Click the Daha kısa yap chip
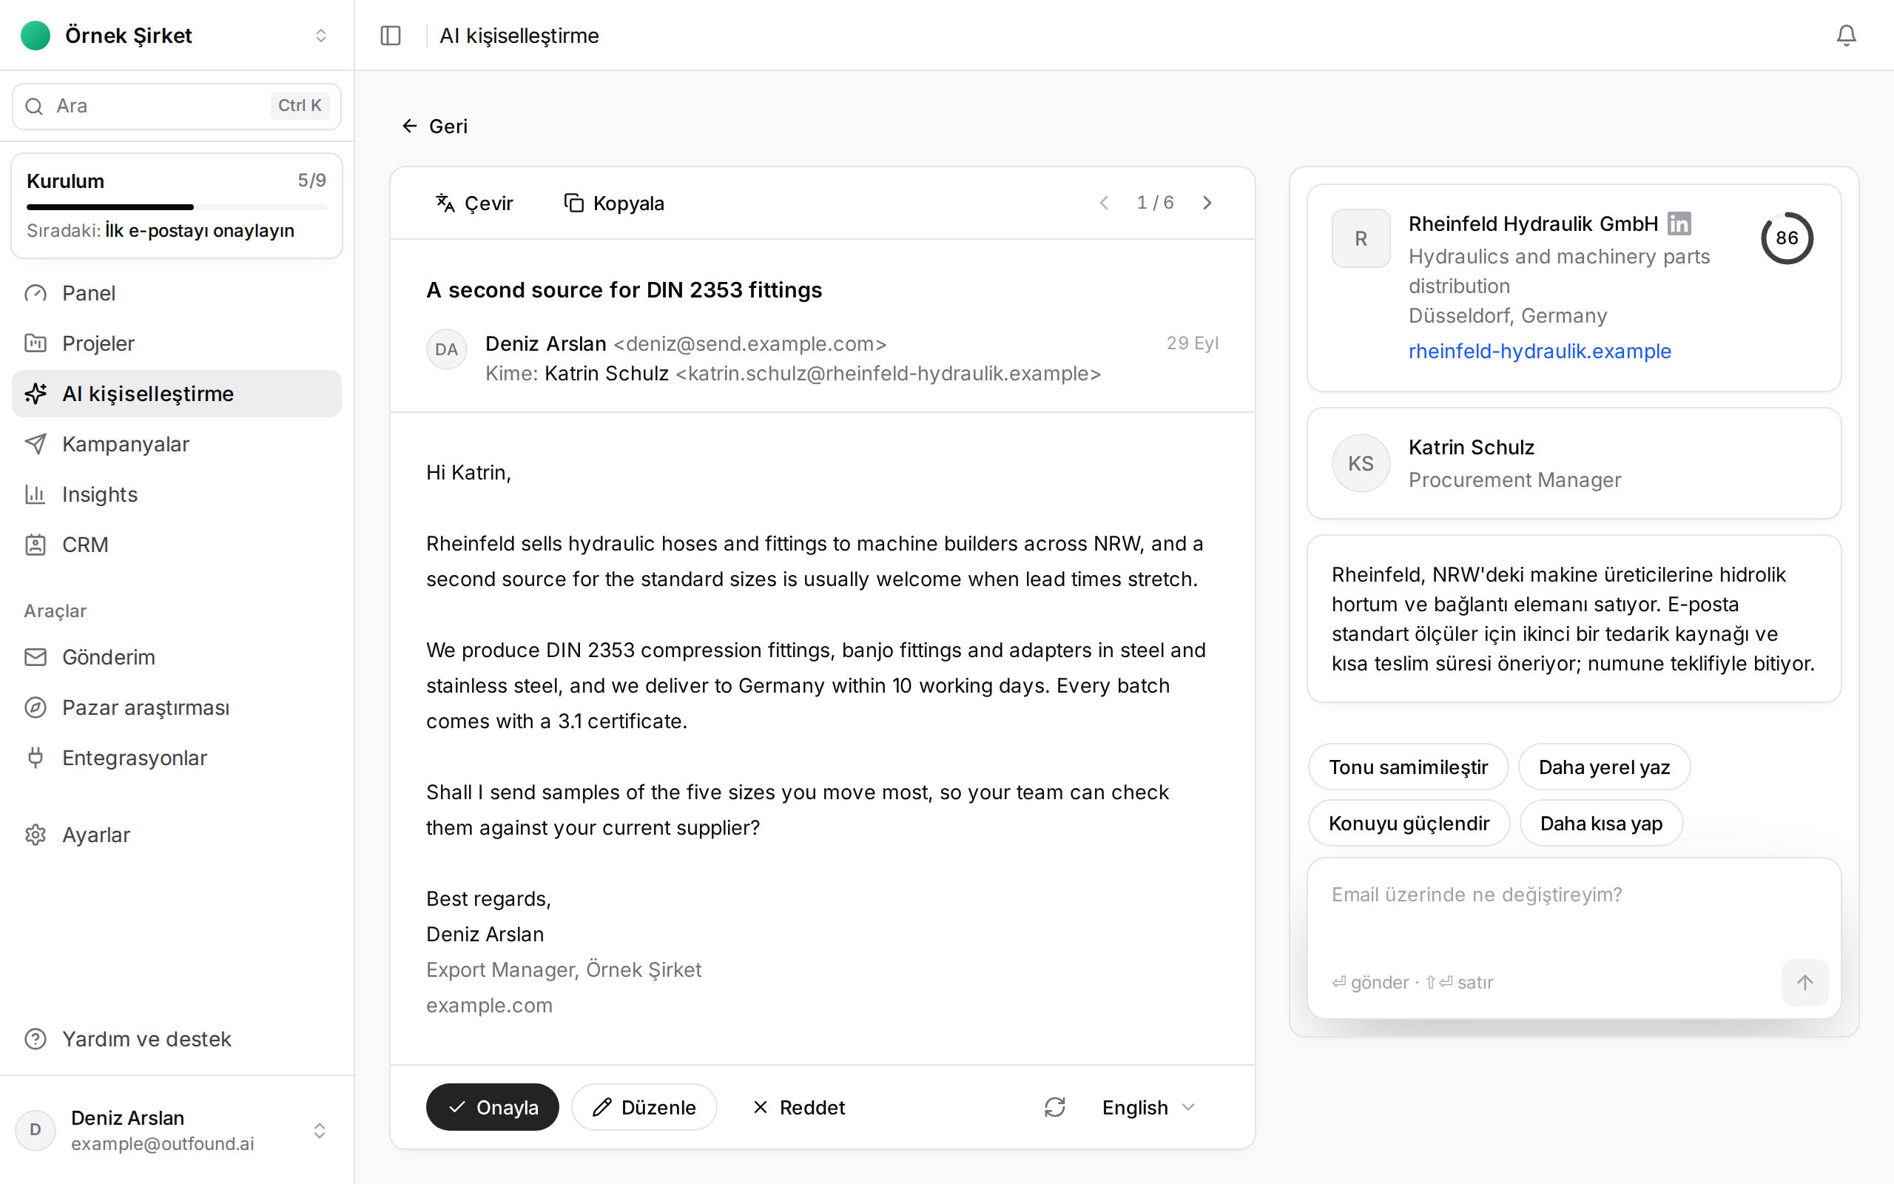The height and width of the screenshot is (1184, 1894). 1601,823
